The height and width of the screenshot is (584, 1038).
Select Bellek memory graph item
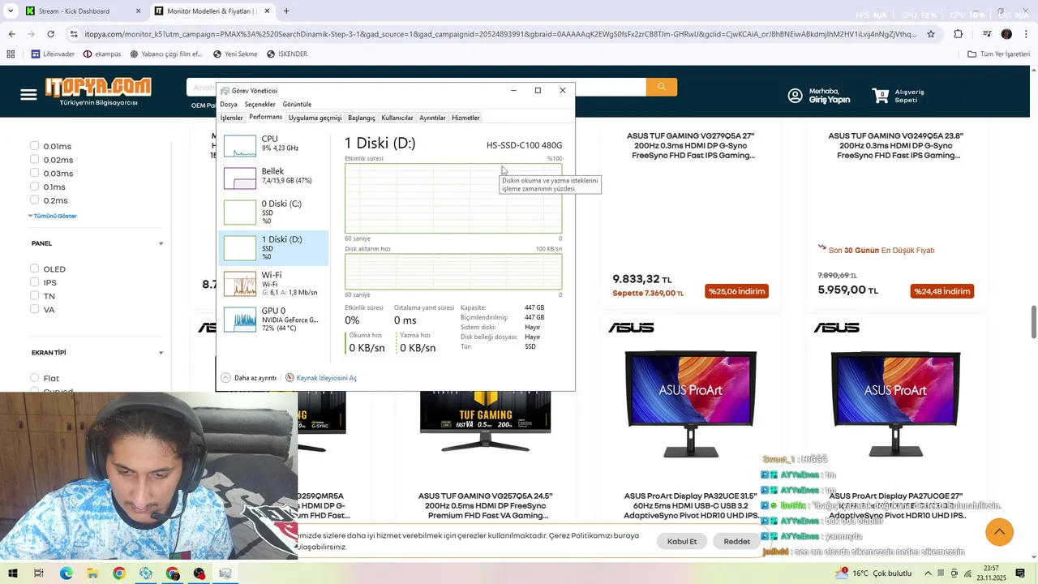coord(273,177)
